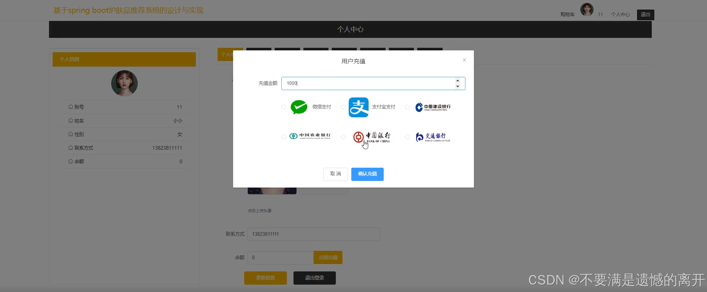The height and width of the screenshot is (292, 707).
Task: Click the large profile avatar in sidebar
Action: [x=124, y=83]
